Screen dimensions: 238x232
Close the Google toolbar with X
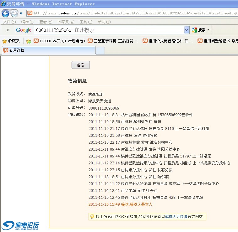point(8,30)
